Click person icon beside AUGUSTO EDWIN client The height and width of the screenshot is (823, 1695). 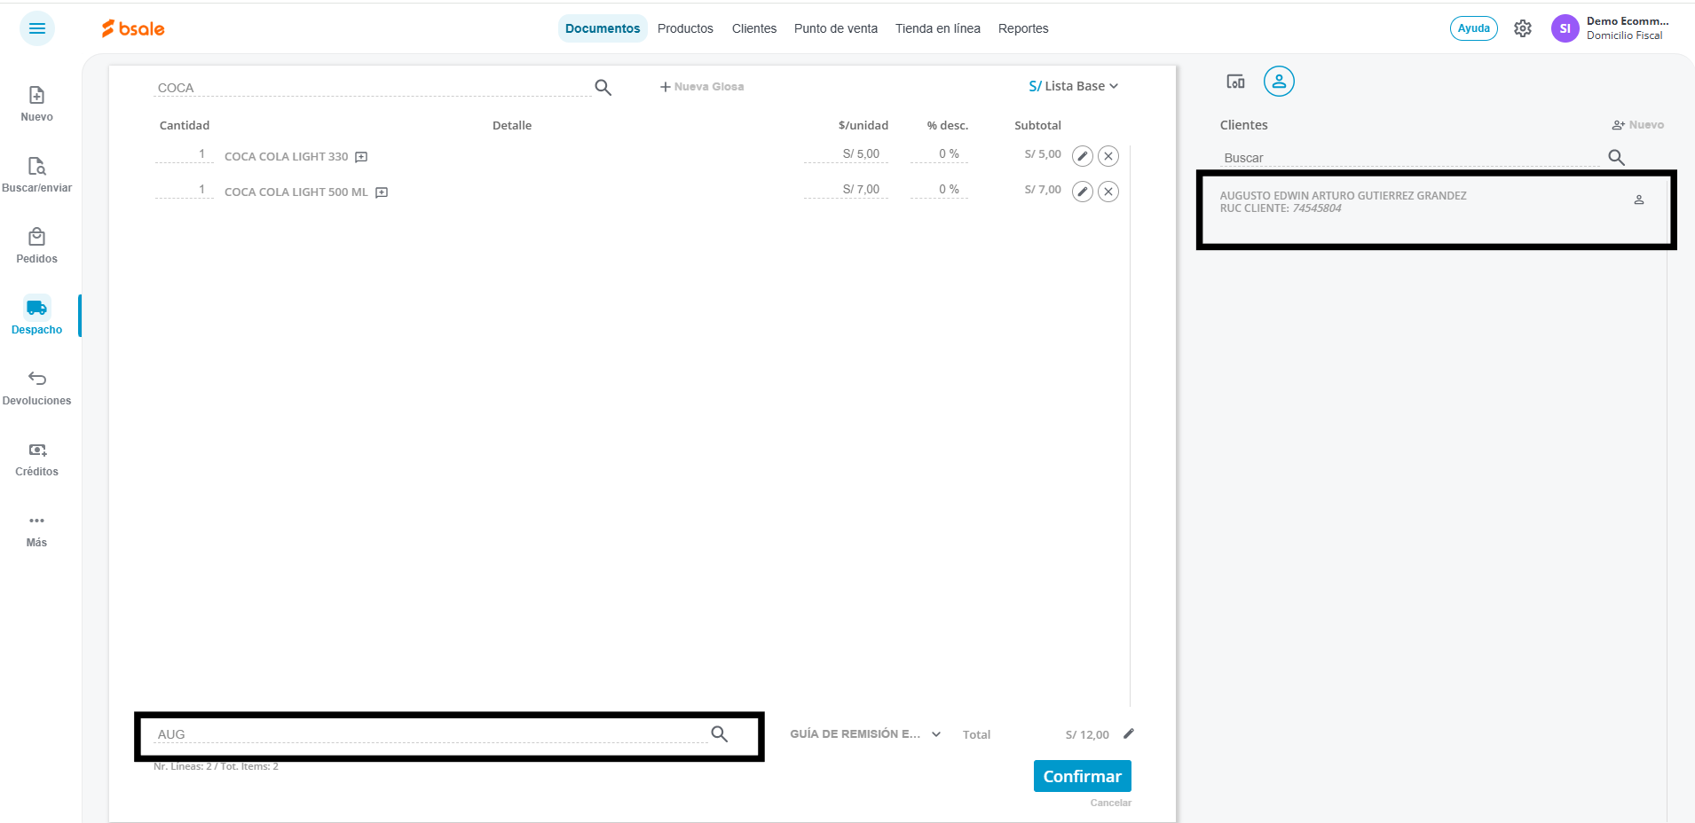1639,200
